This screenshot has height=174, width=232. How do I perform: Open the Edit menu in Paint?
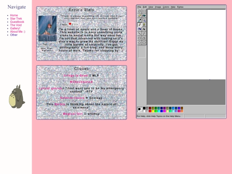[x=145, y=7]
